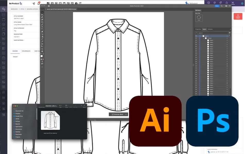Click the BeProduct back arrow icon

click(3, 9)
